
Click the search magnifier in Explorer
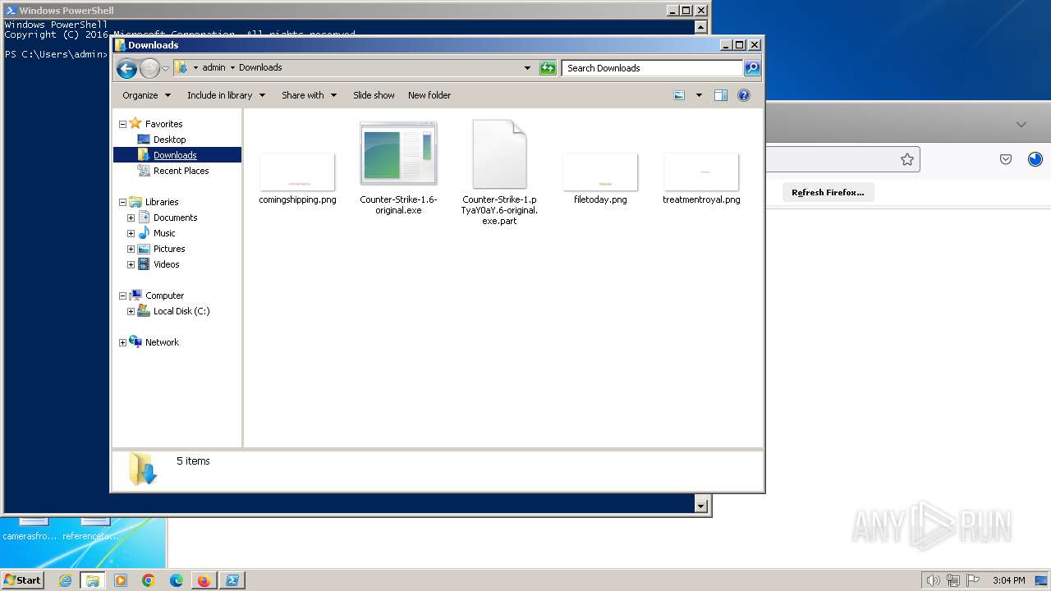(x=752, y=68)
